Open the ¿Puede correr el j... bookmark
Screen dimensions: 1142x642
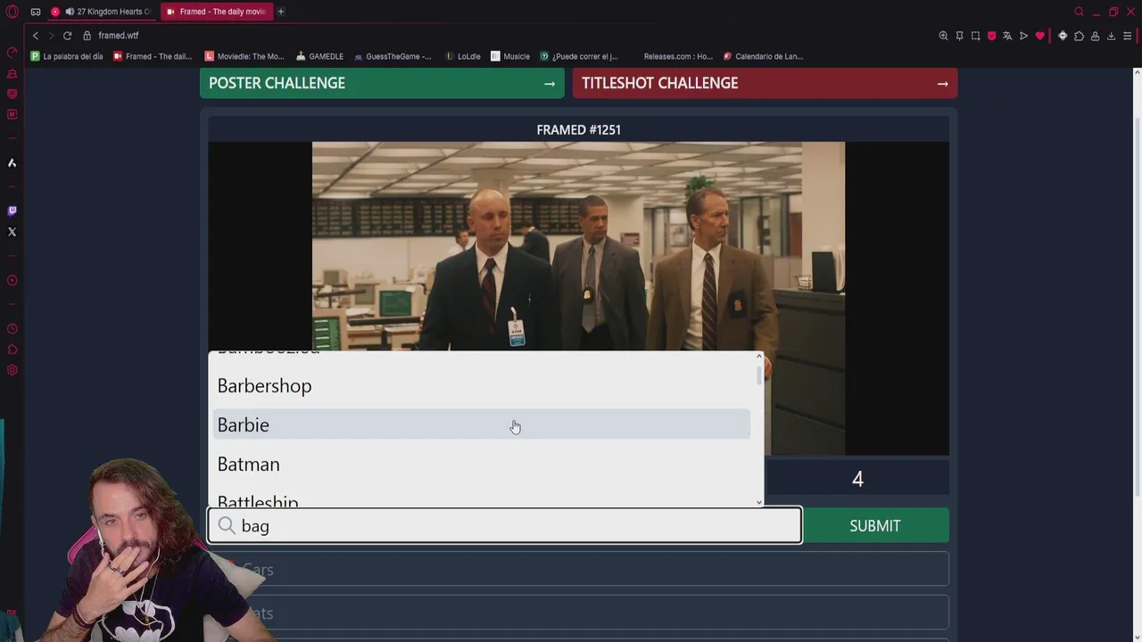click(x=579, y=56)
